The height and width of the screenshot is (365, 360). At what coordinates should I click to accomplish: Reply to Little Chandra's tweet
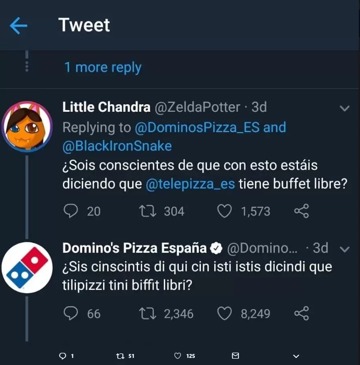pyautogui.click(x=71, y=212)
